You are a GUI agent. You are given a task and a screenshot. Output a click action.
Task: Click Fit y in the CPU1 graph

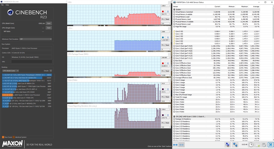163,45
